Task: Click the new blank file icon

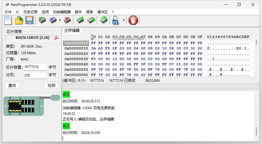Action: (x=8, y=20)
